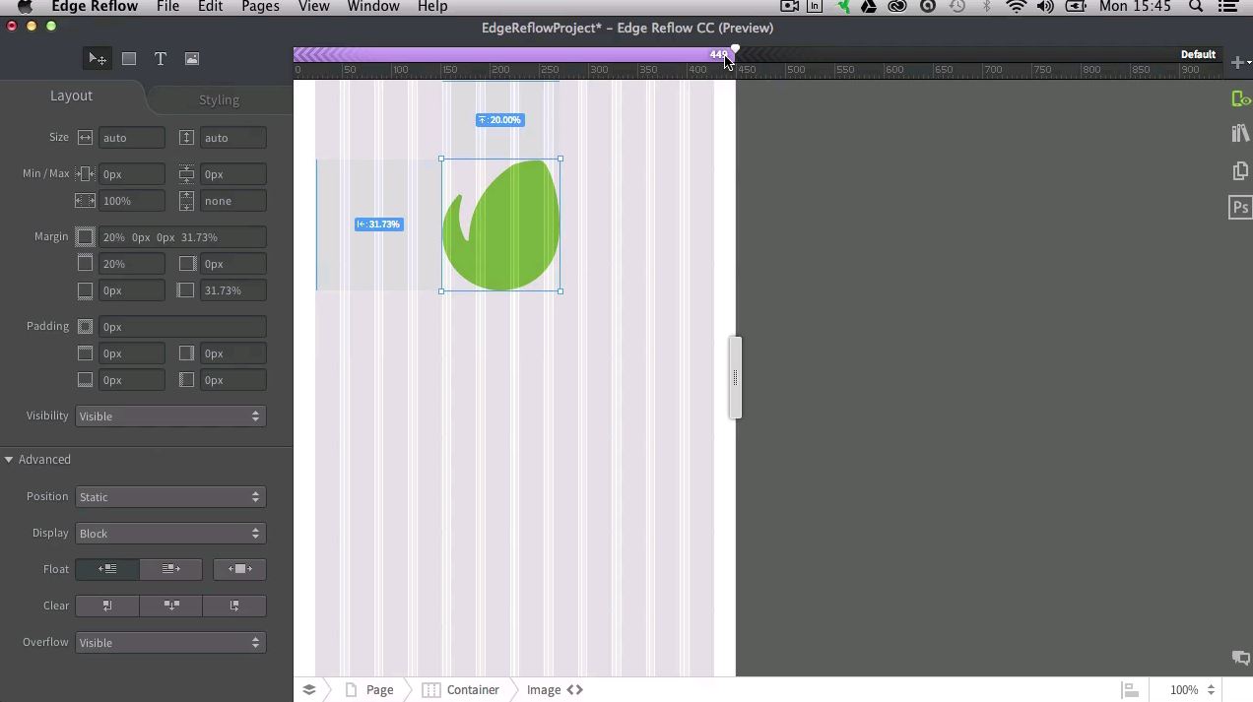Set clear to right
Screen dimensions: 1253x702
click(234, 606)
